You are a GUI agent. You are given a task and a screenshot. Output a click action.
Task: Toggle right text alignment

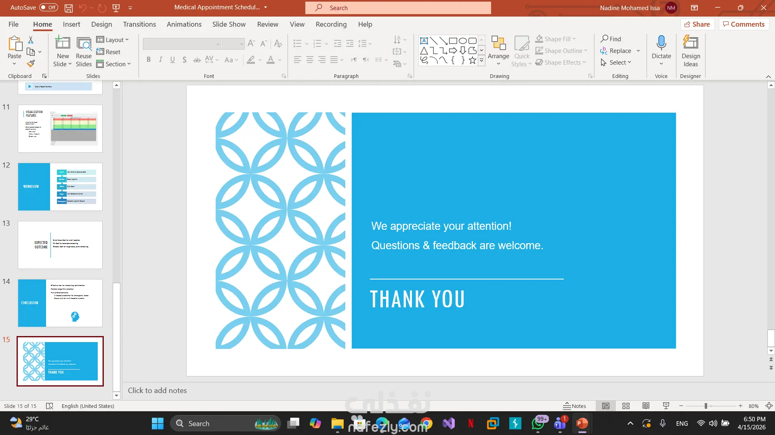322,60
